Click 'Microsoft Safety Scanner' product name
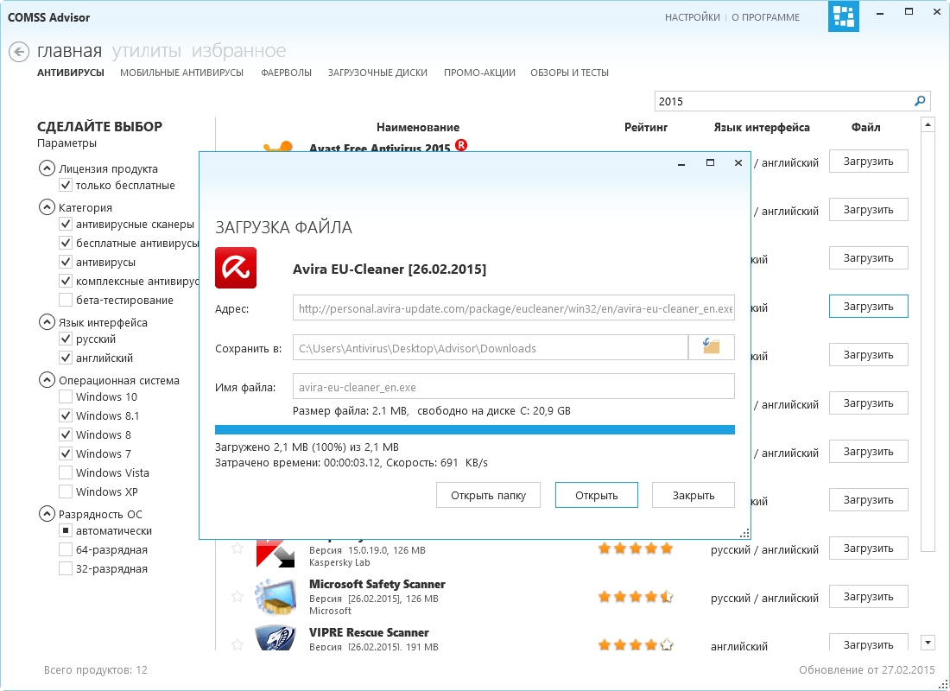 click(377, 584)
